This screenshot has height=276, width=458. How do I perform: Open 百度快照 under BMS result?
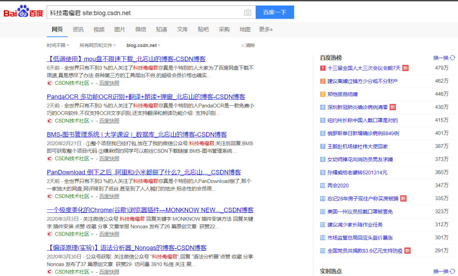tap(109, 159)
